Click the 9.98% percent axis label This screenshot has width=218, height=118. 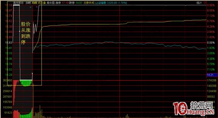point(211,5)
